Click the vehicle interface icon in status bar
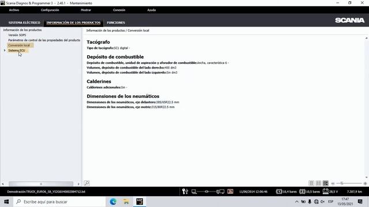Viewport: 369px width, 207px height. (220, 191)
